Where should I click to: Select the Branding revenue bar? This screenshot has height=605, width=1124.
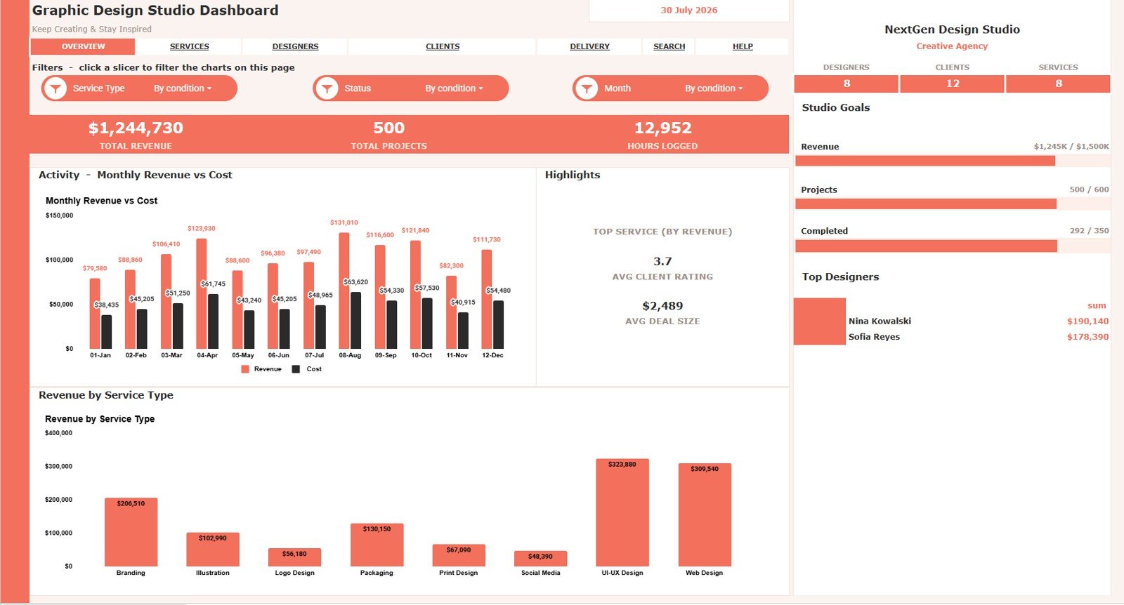tap(131, 532)
